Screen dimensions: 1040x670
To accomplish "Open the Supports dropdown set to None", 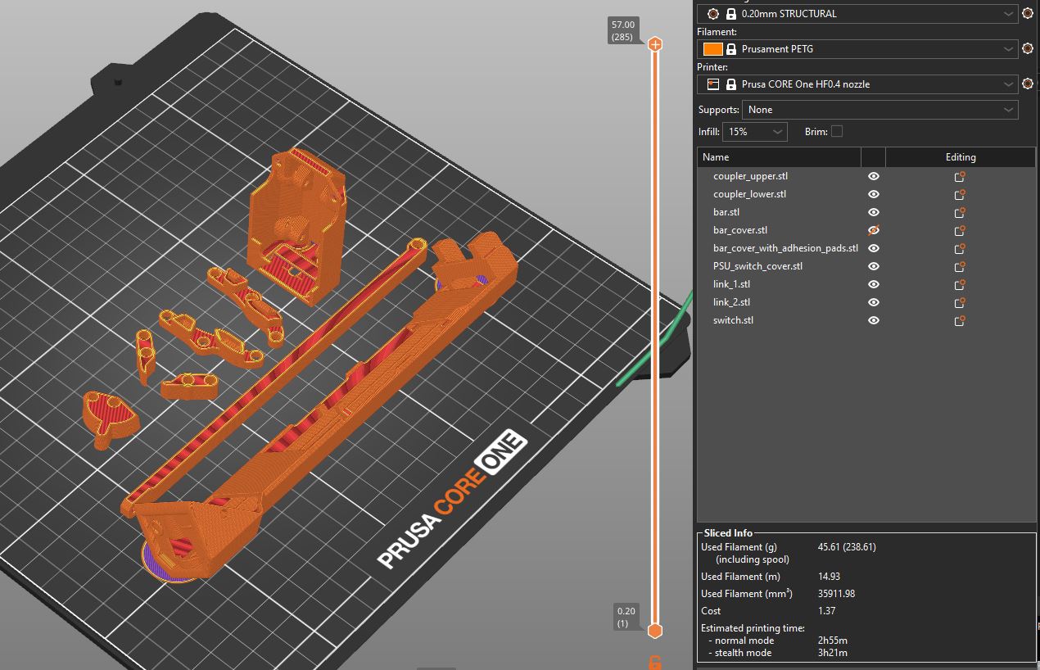I will tap(879, 110).
